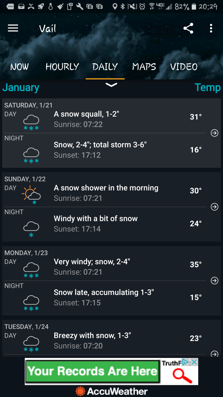Screen dimensions: 223x397
Task: Open the three-dot overflow menu
Action: 211,29
